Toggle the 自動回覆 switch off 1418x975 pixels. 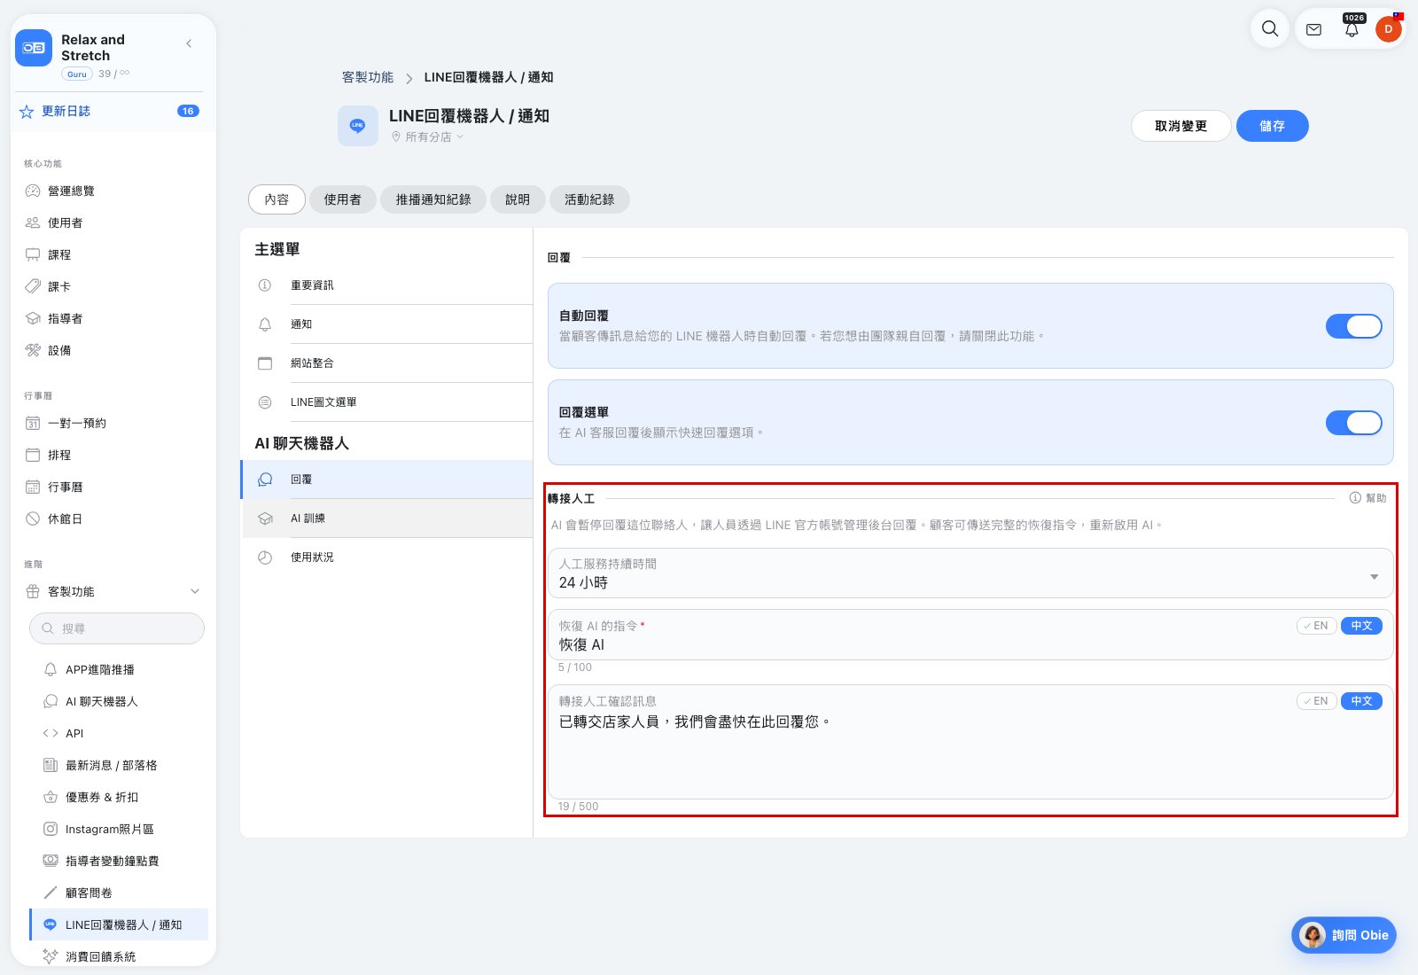click(x=1353, y=326)
